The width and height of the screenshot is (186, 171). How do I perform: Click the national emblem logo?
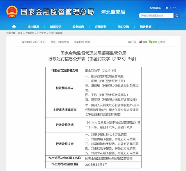pos(12,12)
